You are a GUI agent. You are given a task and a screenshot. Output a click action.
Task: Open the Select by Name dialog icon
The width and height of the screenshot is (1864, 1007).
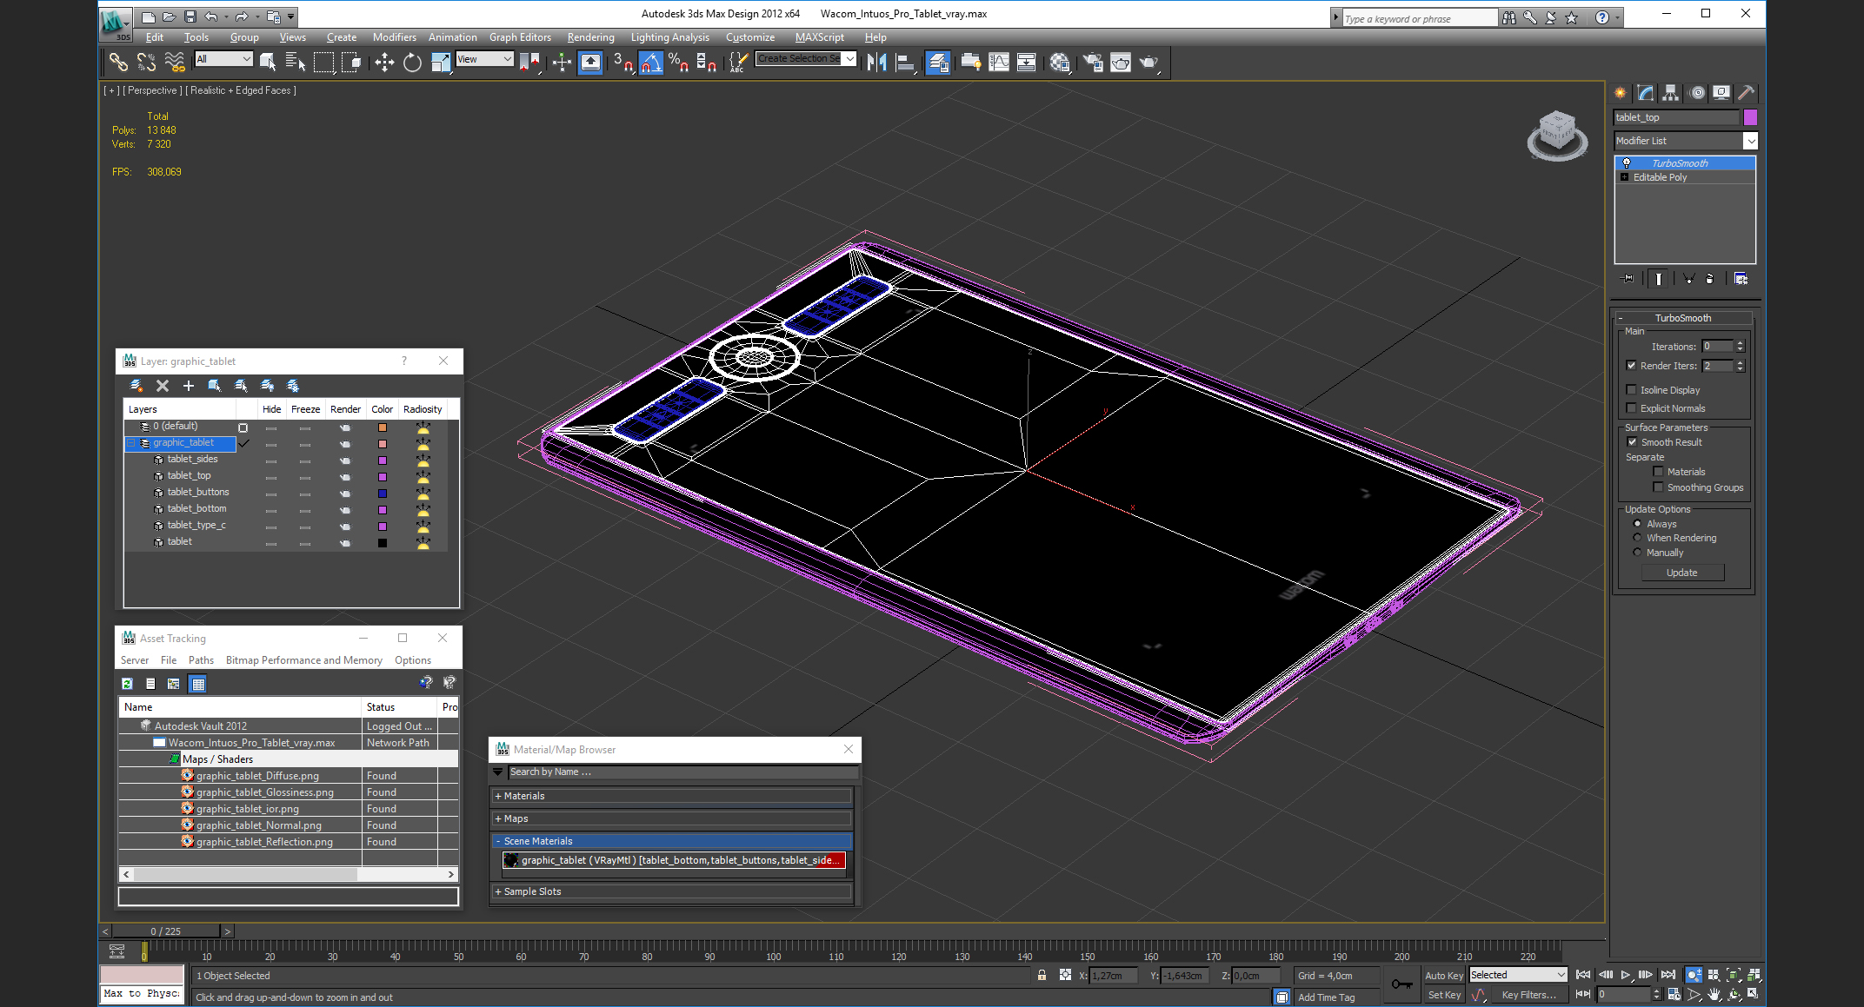pos(296,62)
